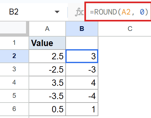Select row 1 header
Viewport: 151px width, 118px height.
pyautogui.click(x=14, y=43)
